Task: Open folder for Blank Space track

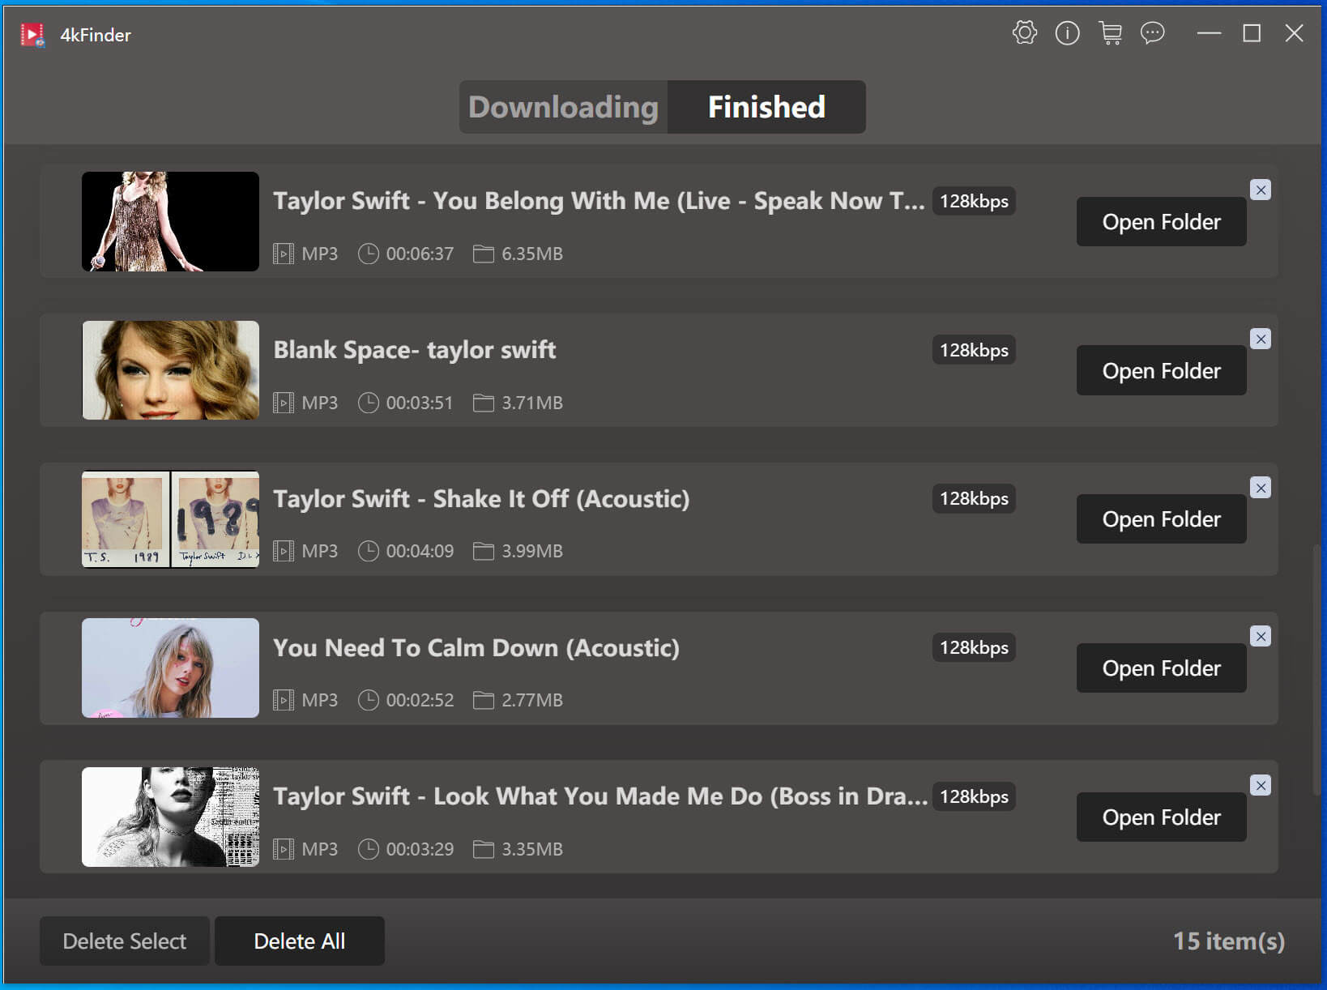Action: point(1161,371)
